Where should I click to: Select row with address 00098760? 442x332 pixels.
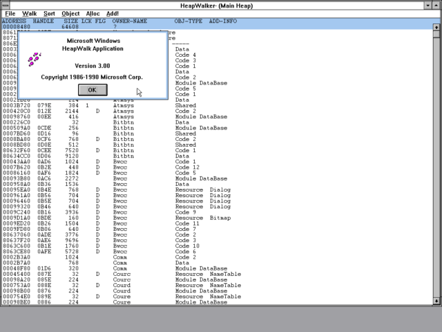click(x=217, y=117)
